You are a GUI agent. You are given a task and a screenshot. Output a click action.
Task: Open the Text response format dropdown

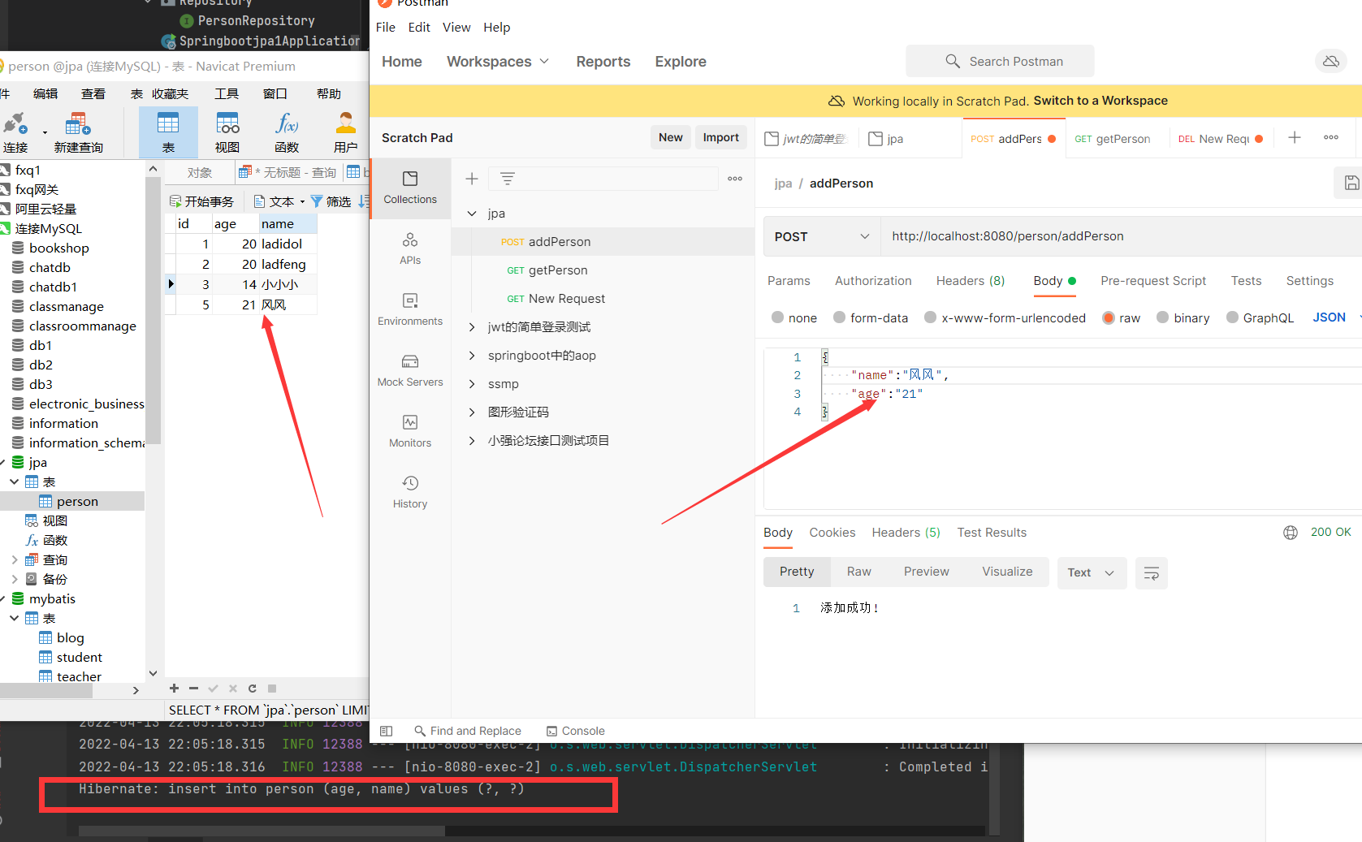coord(1092,573)
